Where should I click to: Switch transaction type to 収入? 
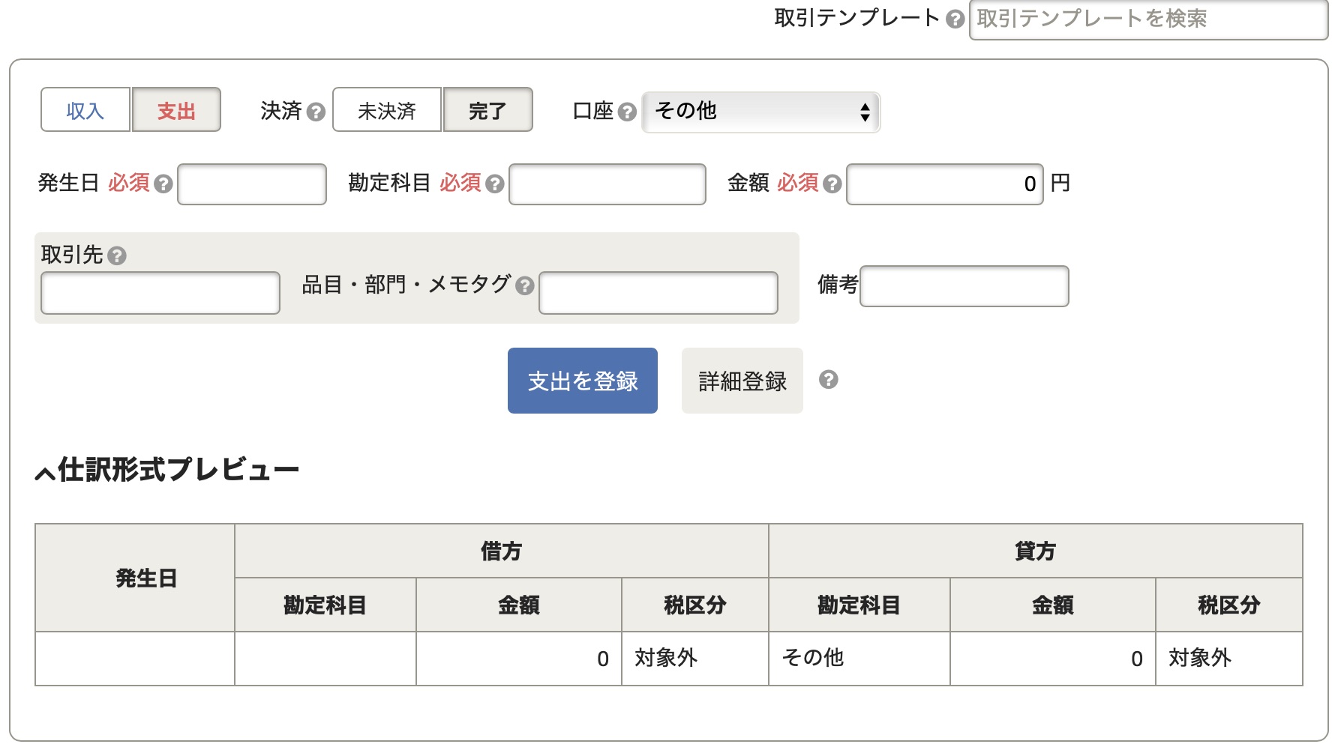click(x=85, y=110)
